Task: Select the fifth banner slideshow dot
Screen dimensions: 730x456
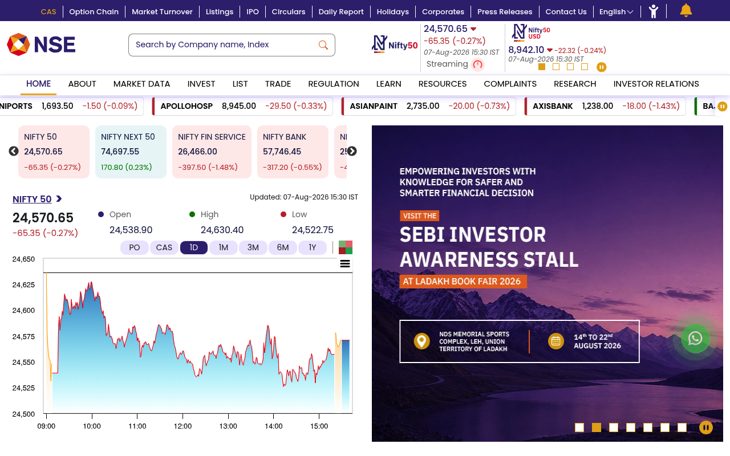Action: pos(648,427)
